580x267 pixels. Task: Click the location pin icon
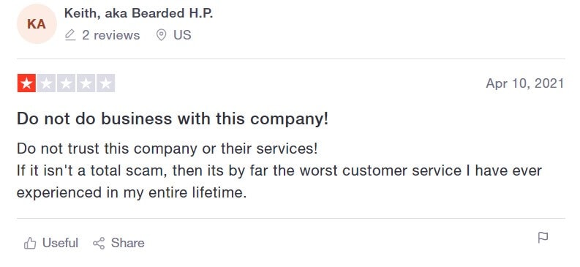161,35
